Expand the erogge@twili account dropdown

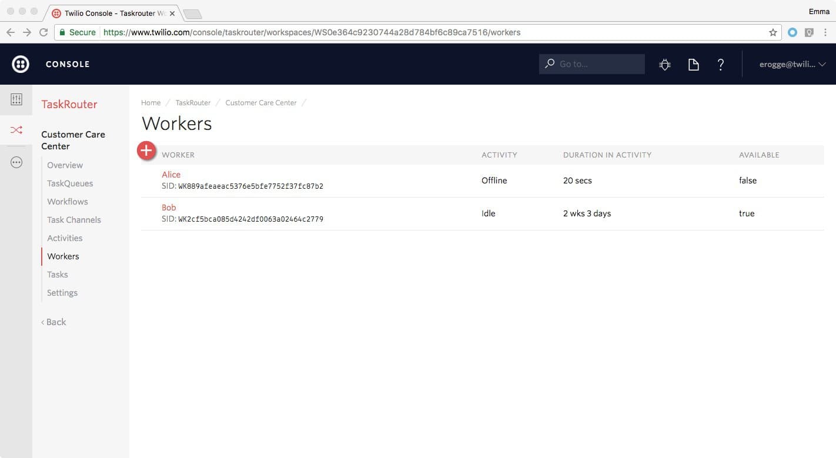[792, 64]
